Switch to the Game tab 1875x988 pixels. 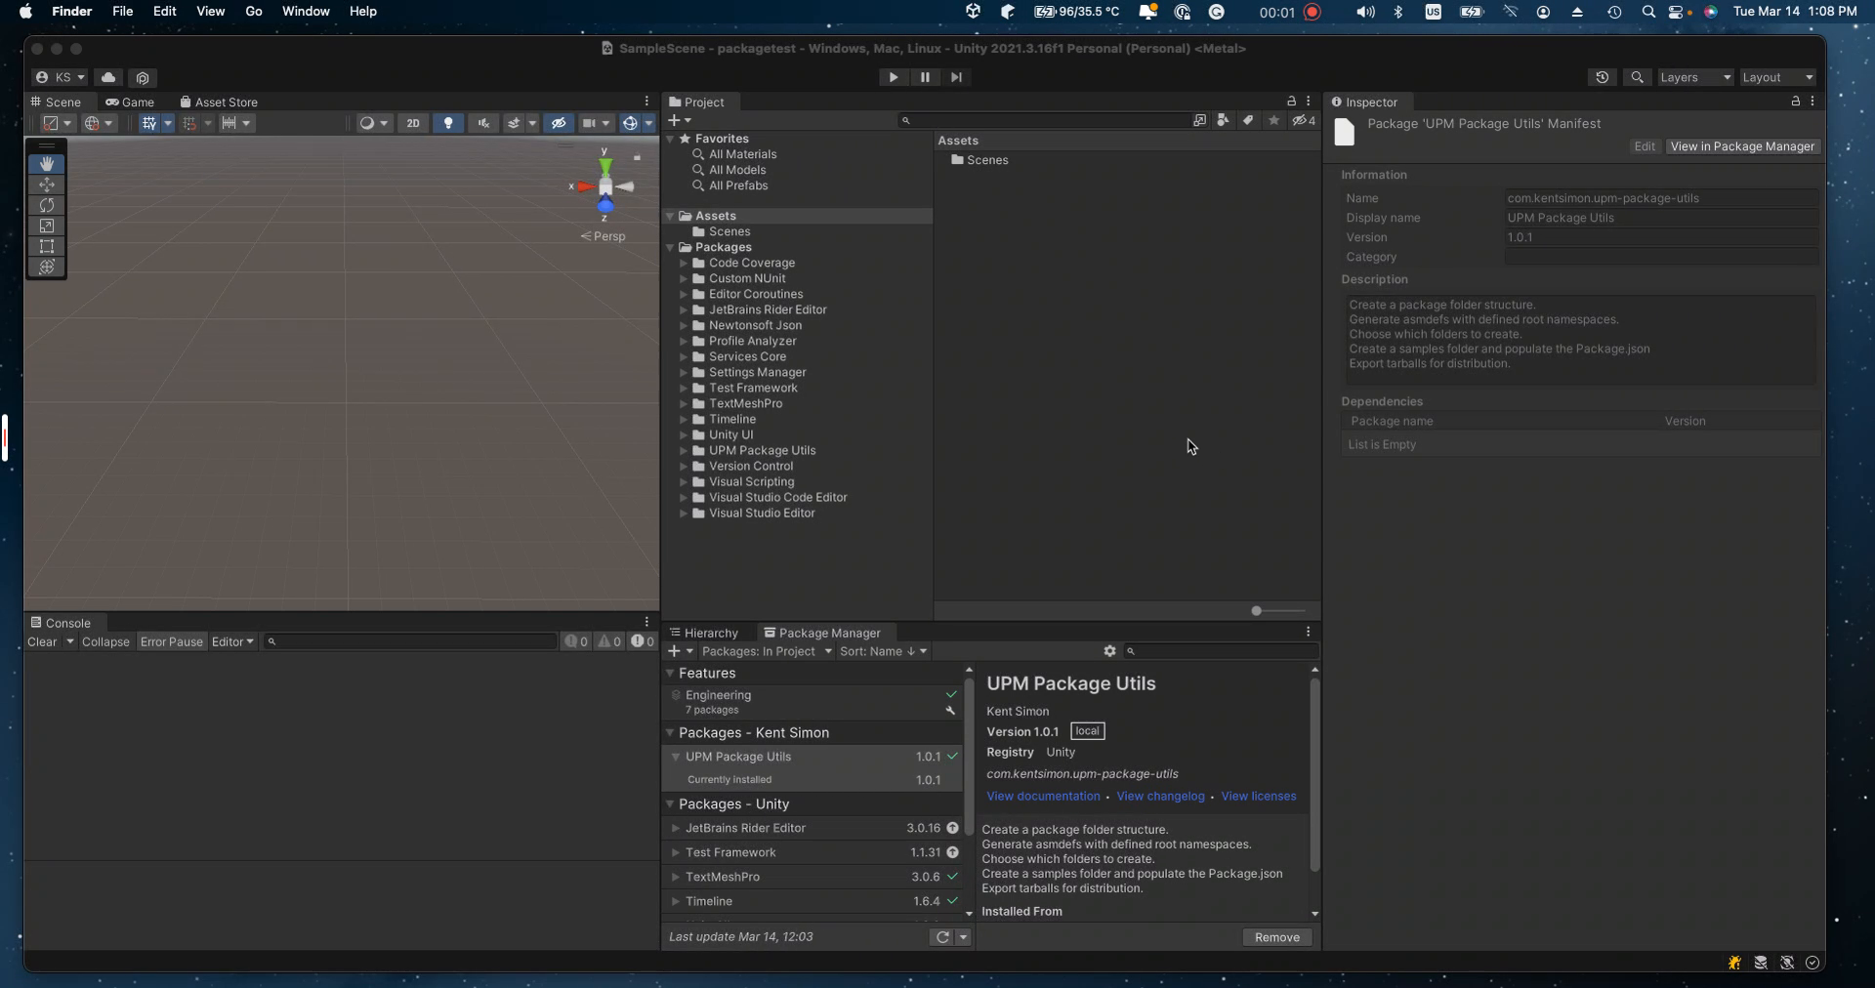(x=130, y=102)
